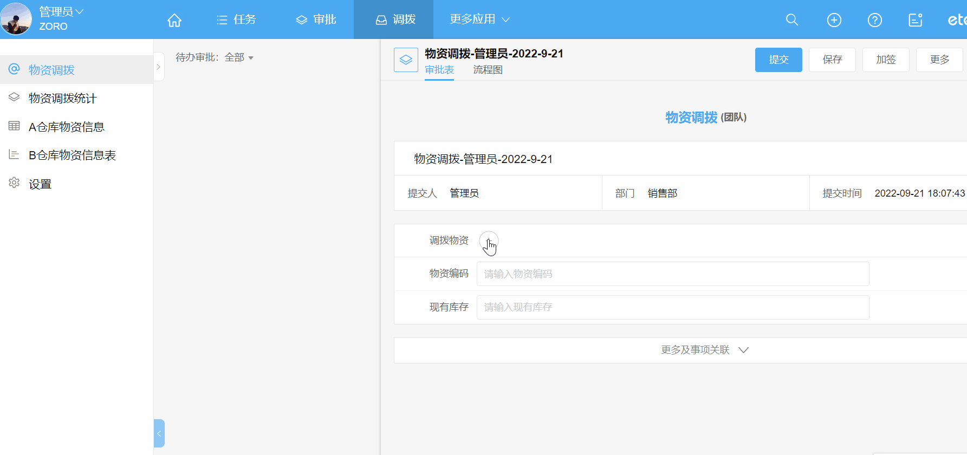Open the 更多应用 dropdown menu
The height and width of the screenshot is (455, 967).
[x=479, y=19]
